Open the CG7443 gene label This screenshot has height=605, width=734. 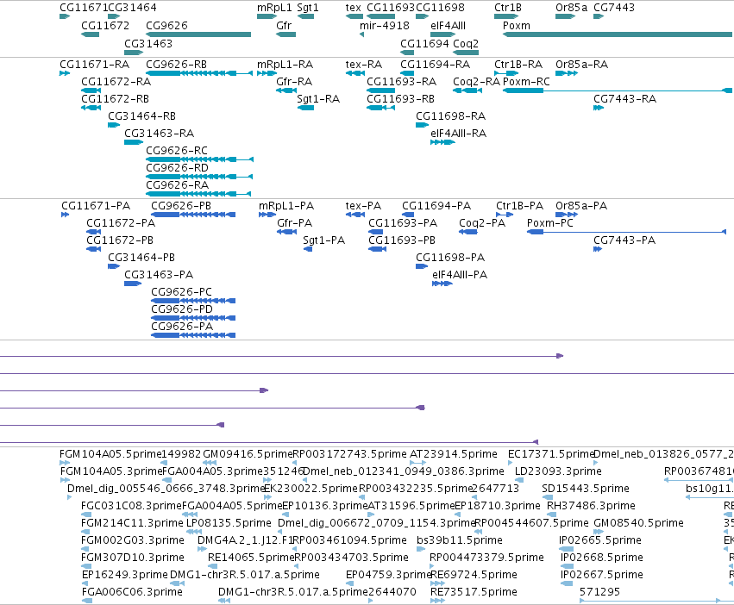click(614, 8)
